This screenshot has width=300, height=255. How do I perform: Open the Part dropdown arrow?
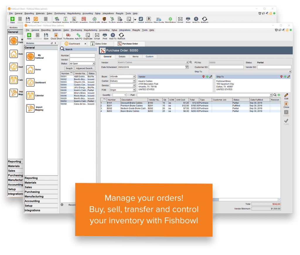tap(271, 95)
